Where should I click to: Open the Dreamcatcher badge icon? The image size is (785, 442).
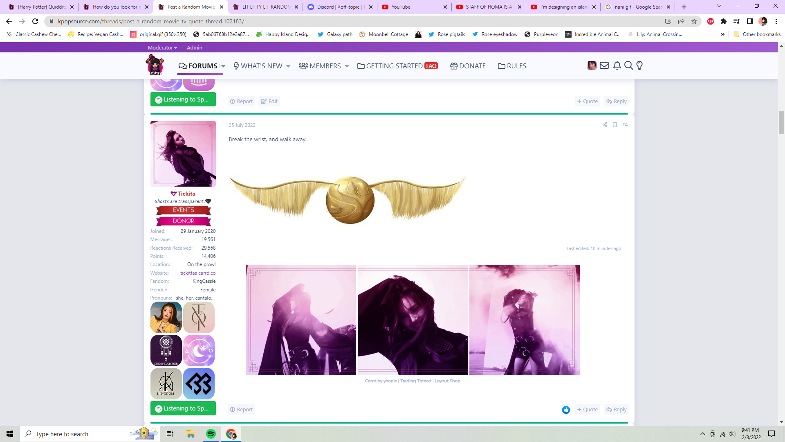coord(166,351)
